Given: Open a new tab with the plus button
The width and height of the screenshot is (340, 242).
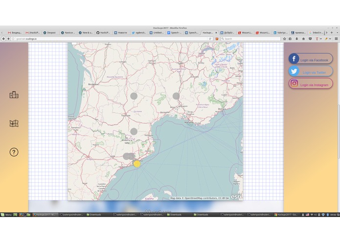Looking at the screenshot, I should [x=332, y=32].
